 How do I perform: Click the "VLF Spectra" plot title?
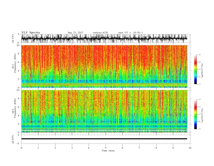(31, 33)
